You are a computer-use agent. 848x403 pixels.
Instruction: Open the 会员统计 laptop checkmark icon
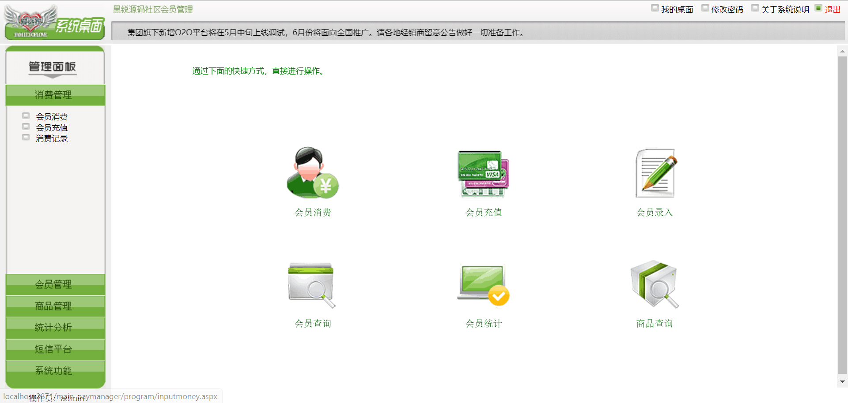483,285
